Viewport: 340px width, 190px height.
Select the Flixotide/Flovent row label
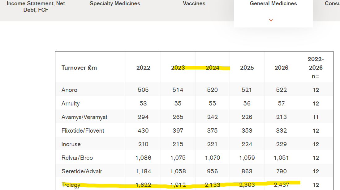pos(83,130)
